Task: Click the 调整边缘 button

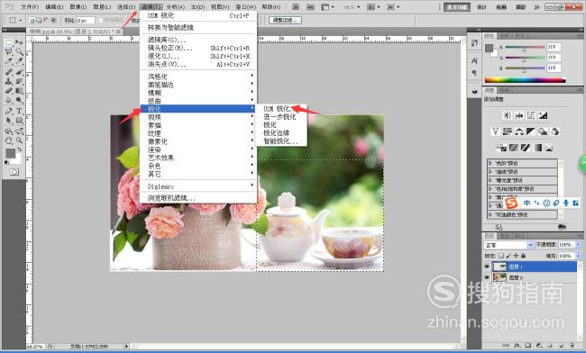Action: click(x=285, y=20)
